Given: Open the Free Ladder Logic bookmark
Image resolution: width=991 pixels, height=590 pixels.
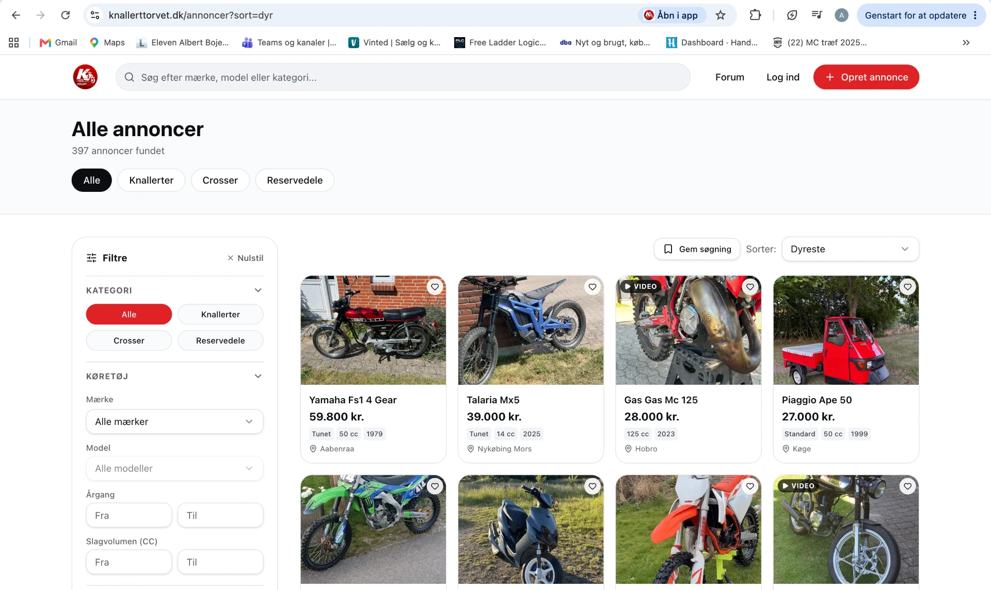Looking at the screenshot, I should coord(500,43).
